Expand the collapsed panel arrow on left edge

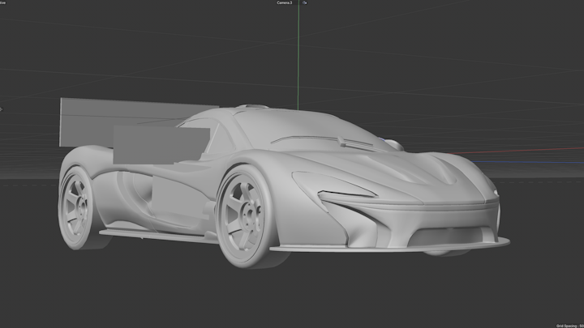point(2,109)
